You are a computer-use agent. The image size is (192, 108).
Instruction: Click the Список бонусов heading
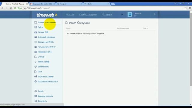[77, 23]
